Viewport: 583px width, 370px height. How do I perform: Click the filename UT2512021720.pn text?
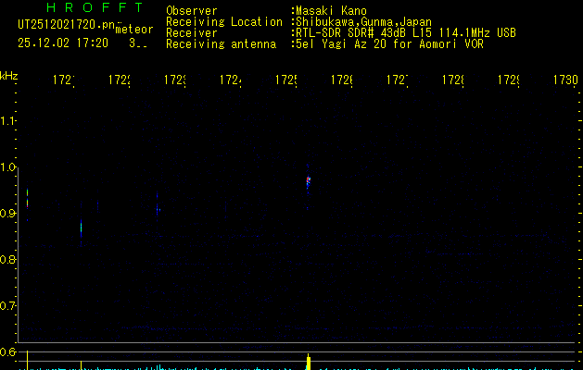(x=66, y=25)
